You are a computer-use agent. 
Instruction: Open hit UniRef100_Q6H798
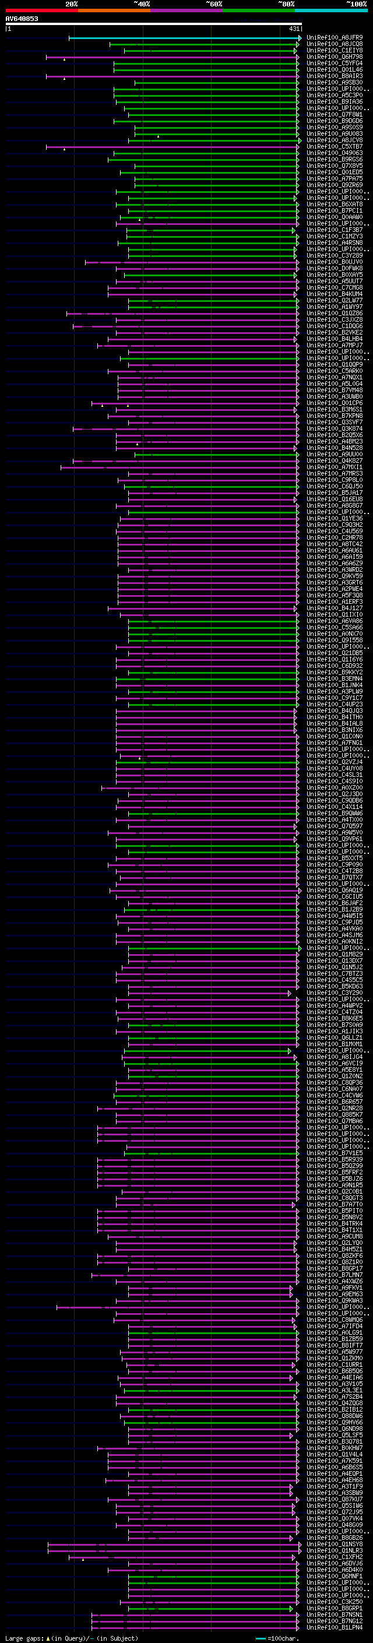point(335,57)
